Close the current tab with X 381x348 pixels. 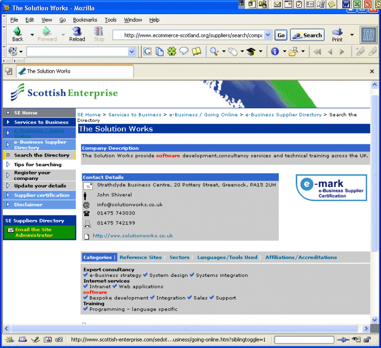(372, 71)
